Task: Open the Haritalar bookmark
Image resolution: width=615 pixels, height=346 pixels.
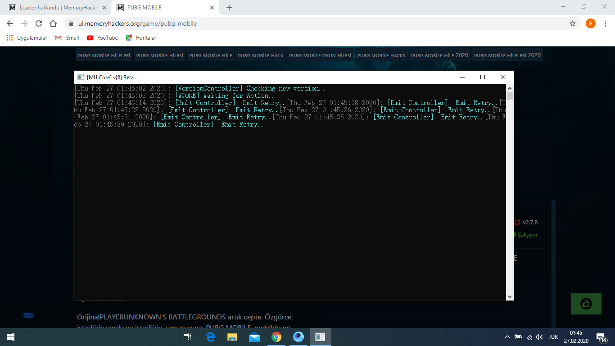Action: [x=141, y=38]
